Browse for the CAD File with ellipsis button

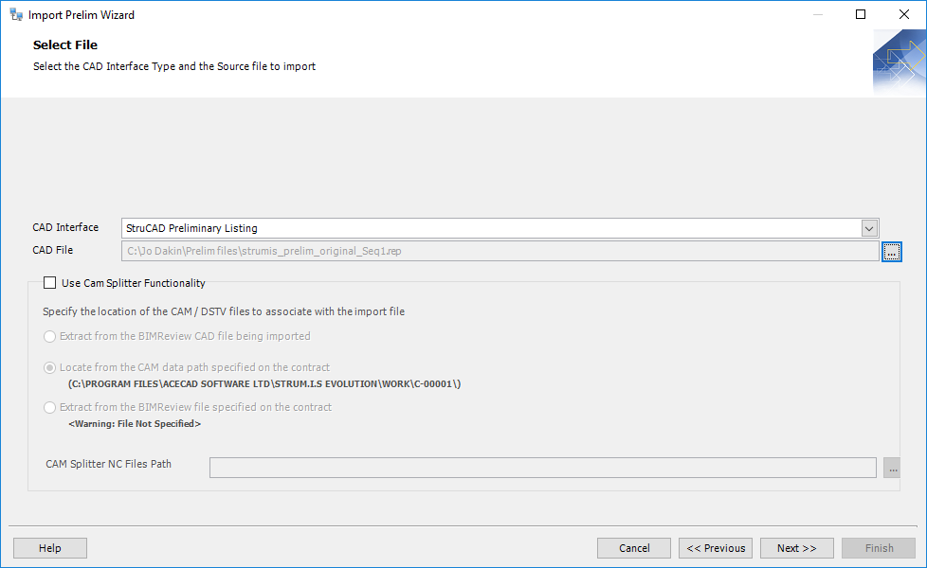pyautogui.click(x=891, y=251)
